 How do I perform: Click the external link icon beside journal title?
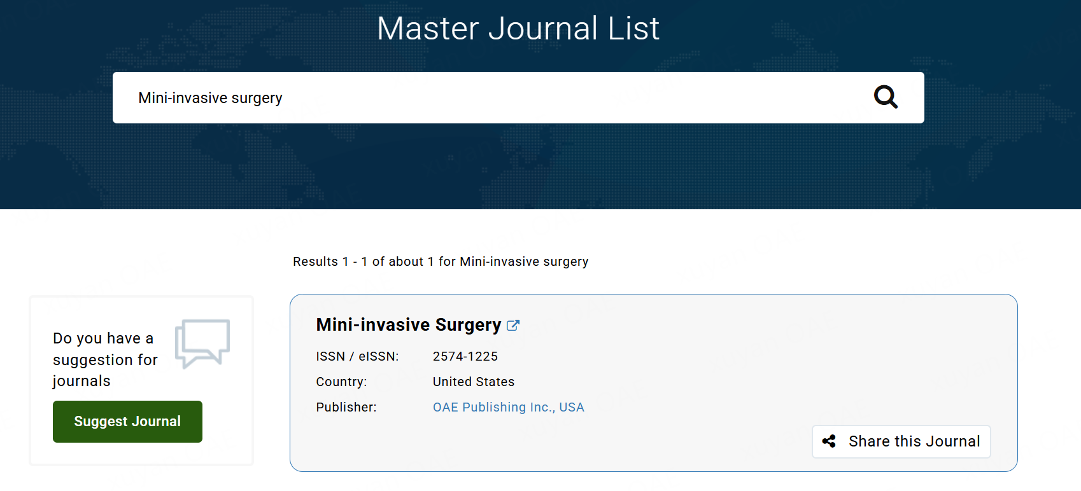(512, 326)
